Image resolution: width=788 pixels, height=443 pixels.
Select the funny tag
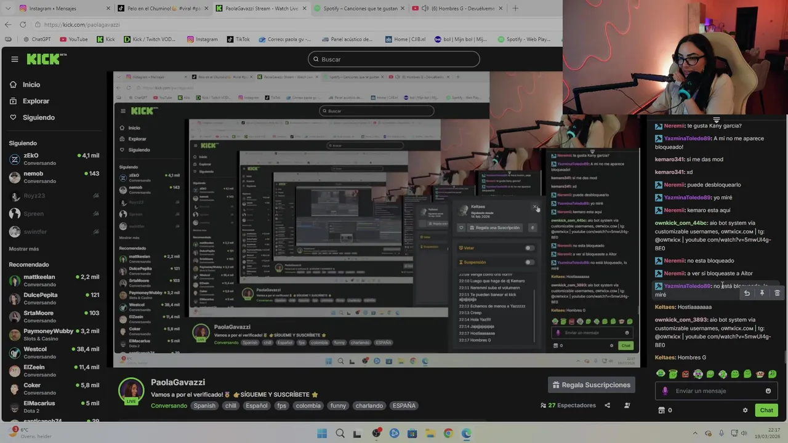click(x=338, y=405)
